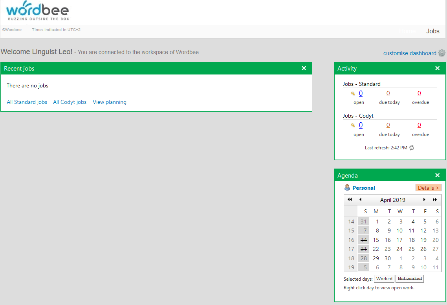
Task: Go to next month in calendar
Action: tap(424, 200)
